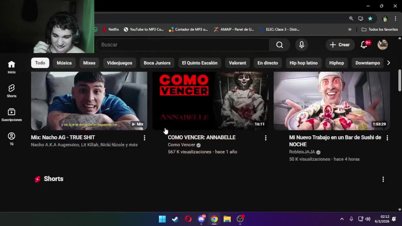Image resolution: width=402 pixels, height=226 pixels.
Task: Open COMO VENCER ANNABELLE thumbnail
Action: (x=210, y=101)
